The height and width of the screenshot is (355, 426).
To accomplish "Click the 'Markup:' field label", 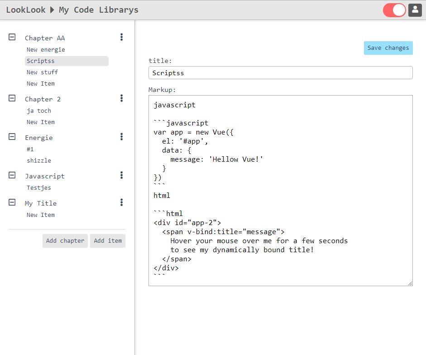I will click(x=162, y=90).
